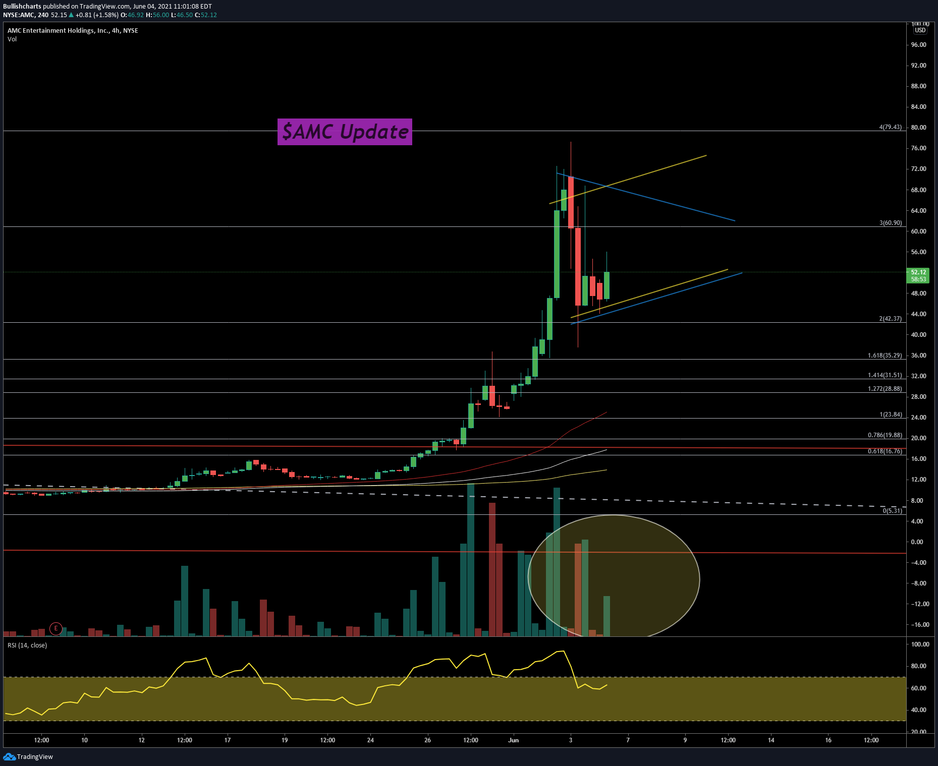Select the Fibonacci level label 3(60.90)

(891, 223)
